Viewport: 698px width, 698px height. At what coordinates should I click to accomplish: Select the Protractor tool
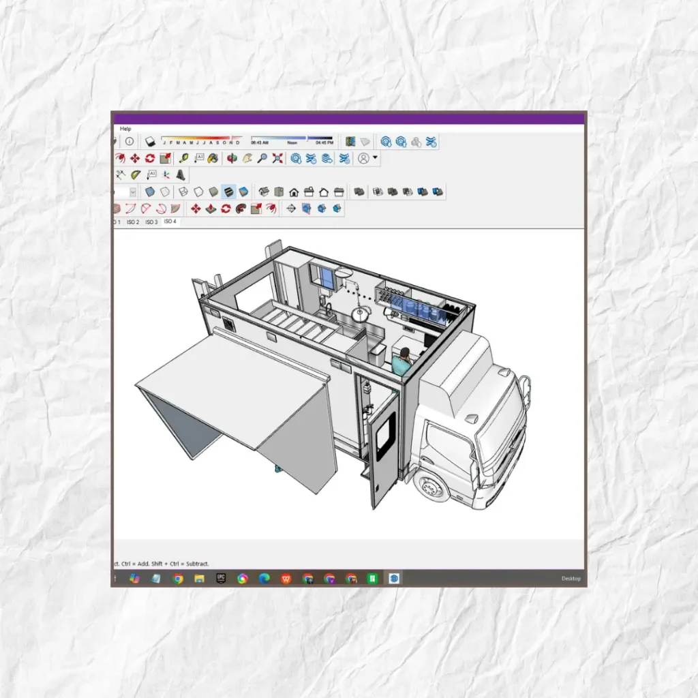pos(136,175)
